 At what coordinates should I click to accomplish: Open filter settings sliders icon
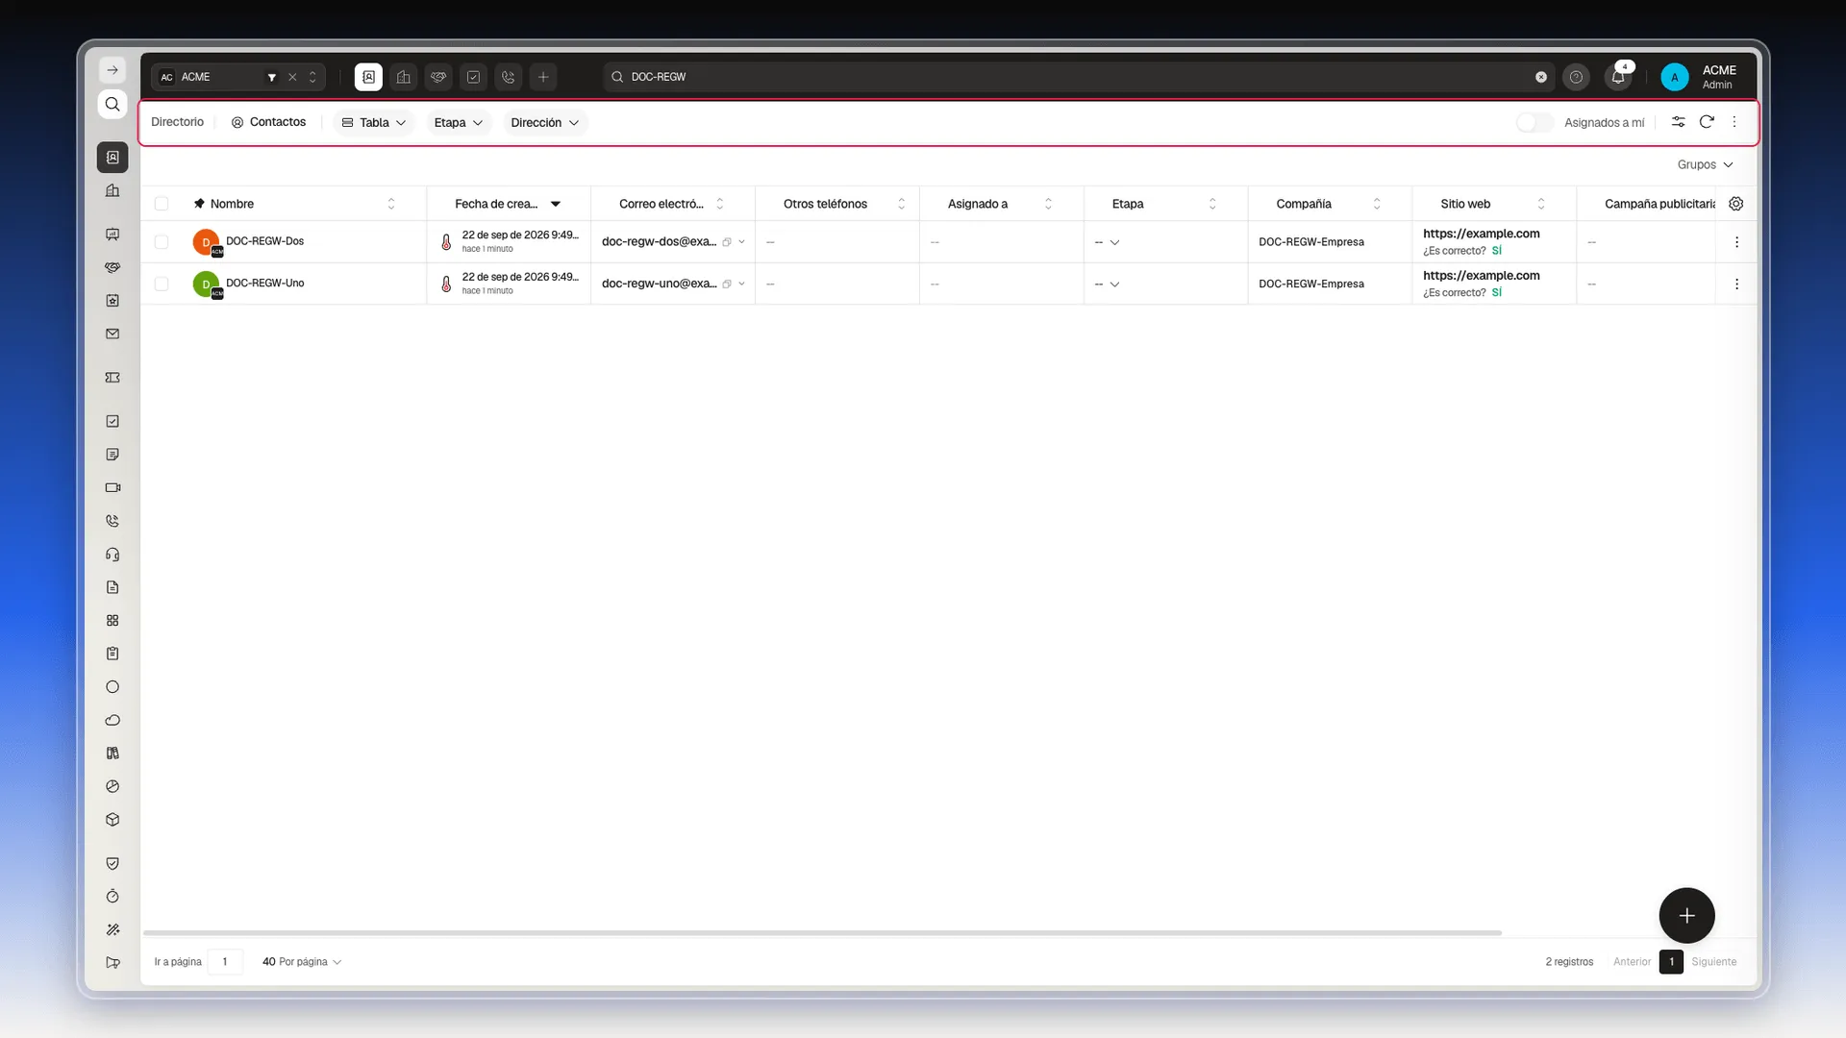pyautogui.click(x=1678, y=122)
